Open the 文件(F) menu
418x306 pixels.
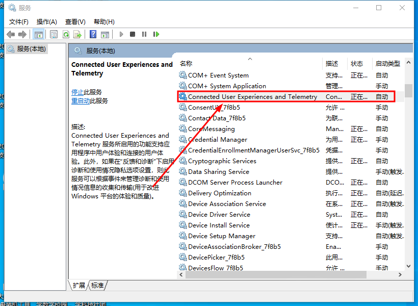click(x=19, y=21)
